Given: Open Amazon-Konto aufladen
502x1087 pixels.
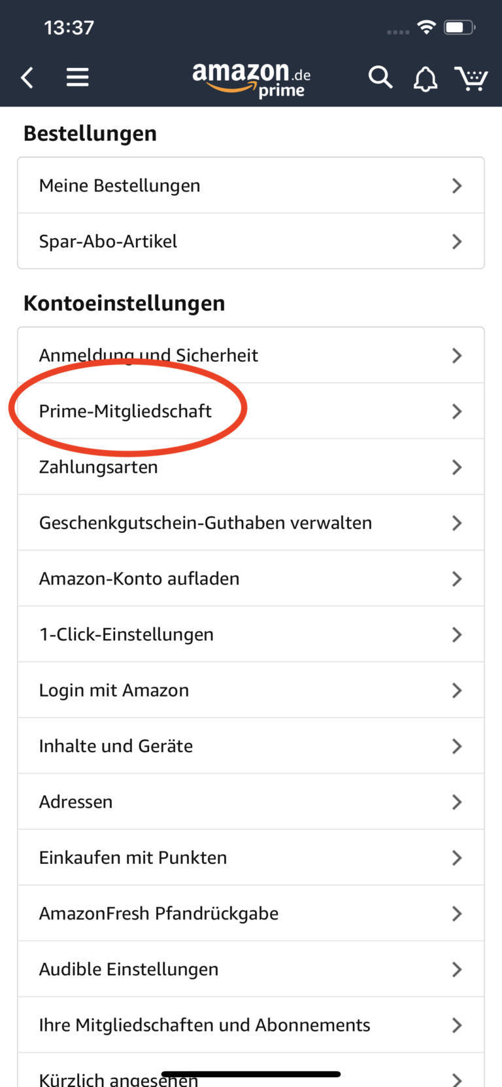Looking at the screenshot, I should (x=250, y=579).
